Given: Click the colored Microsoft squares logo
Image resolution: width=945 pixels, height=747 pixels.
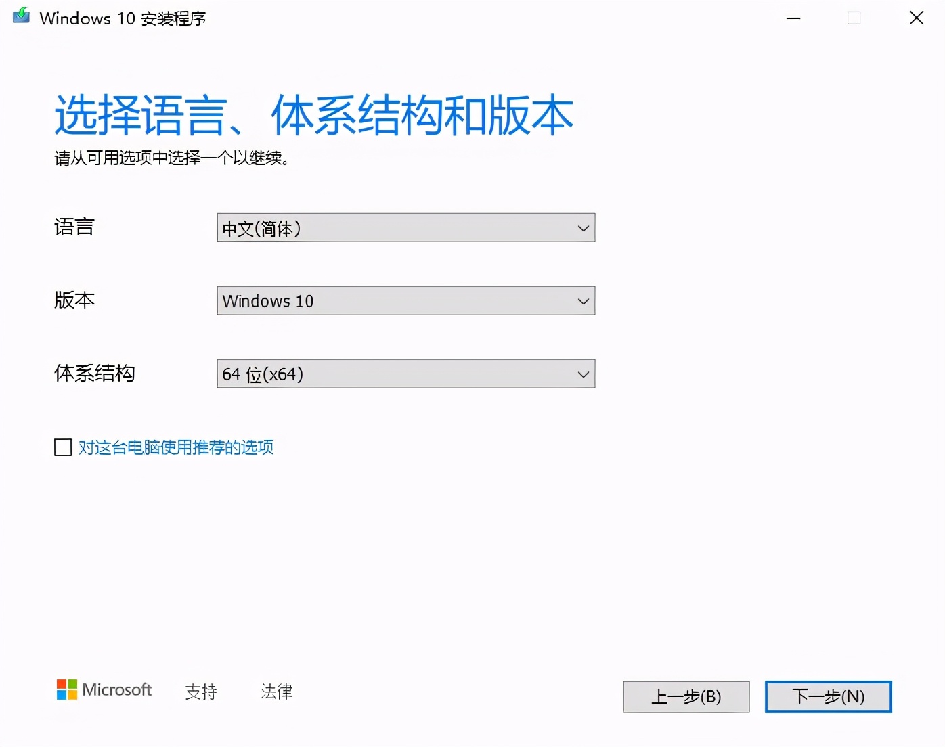Looking at the screenshot, I should pos(67,689).
